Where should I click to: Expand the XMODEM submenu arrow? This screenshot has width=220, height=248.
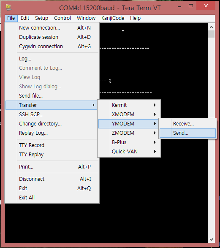[x=155, y=114]
